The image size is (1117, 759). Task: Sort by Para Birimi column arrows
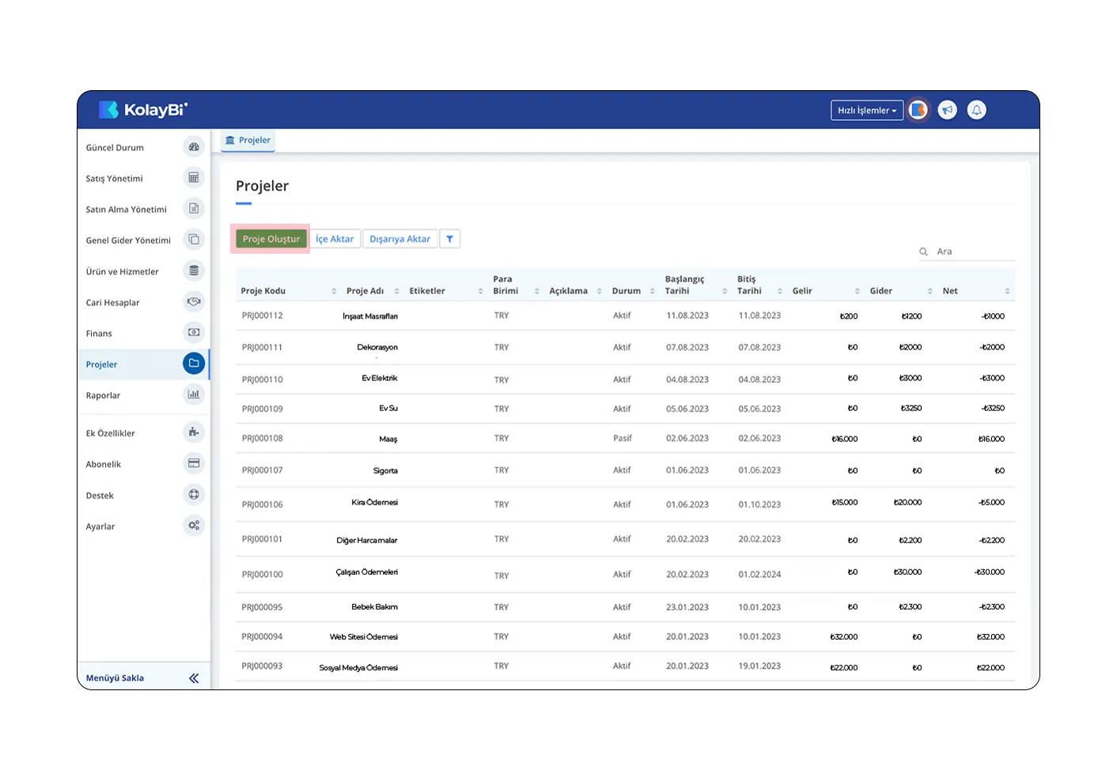(536, 291)
